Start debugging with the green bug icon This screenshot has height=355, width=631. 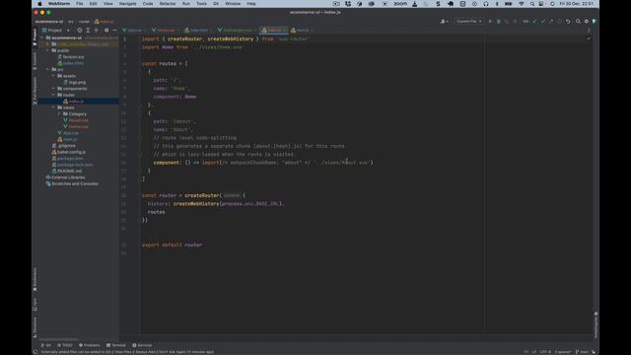coord(499,22)
